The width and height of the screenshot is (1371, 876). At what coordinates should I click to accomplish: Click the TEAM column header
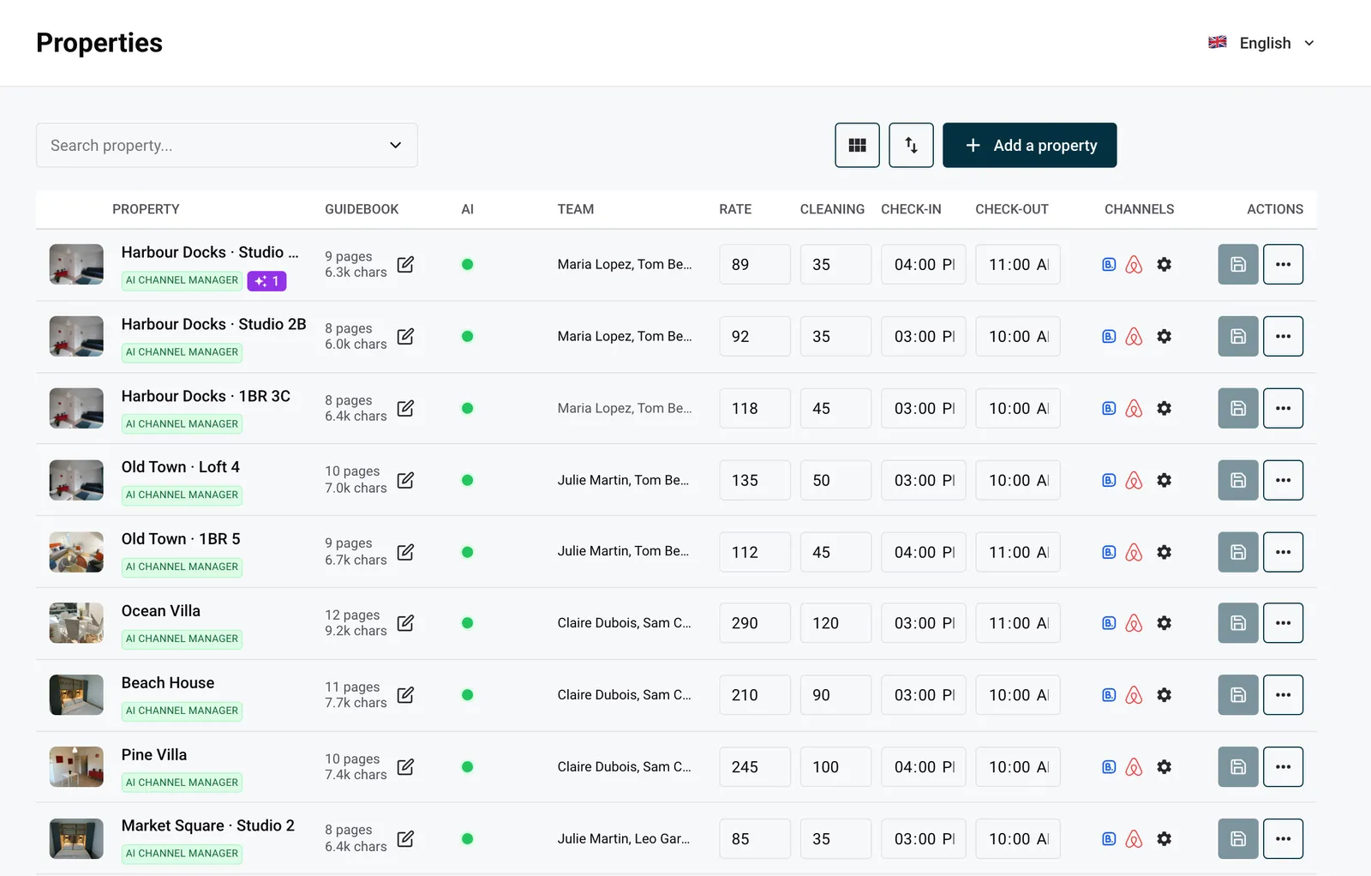(x=576, y=209)
